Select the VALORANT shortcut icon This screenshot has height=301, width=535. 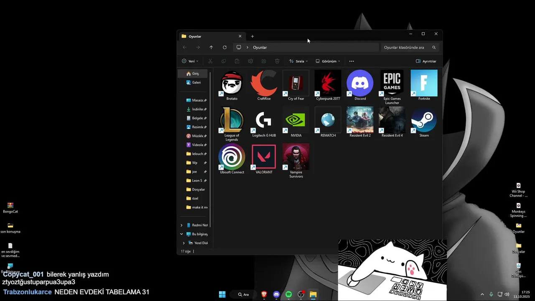[264, 159]
